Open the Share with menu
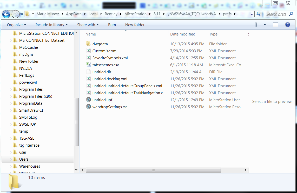 coord(88,25)
